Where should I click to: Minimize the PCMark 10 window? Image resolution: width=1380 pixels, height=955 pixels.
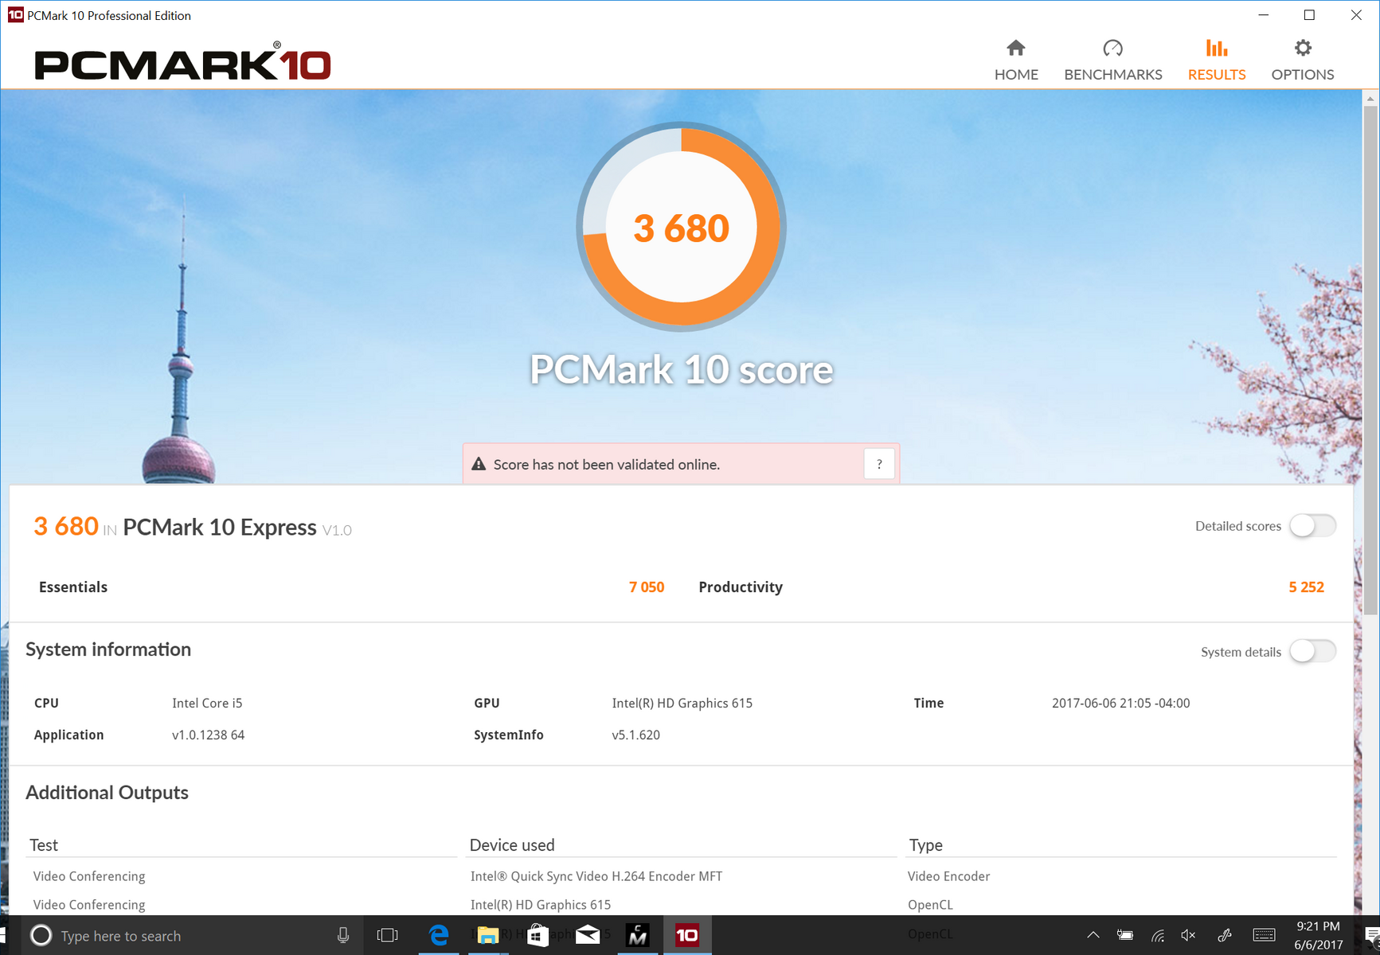1263,15
